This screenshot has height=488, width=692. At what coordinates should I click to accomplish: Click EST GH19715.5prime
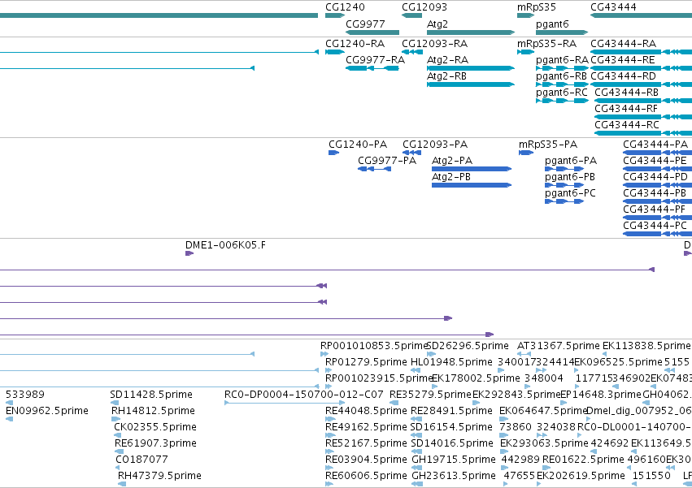point(417,467)
